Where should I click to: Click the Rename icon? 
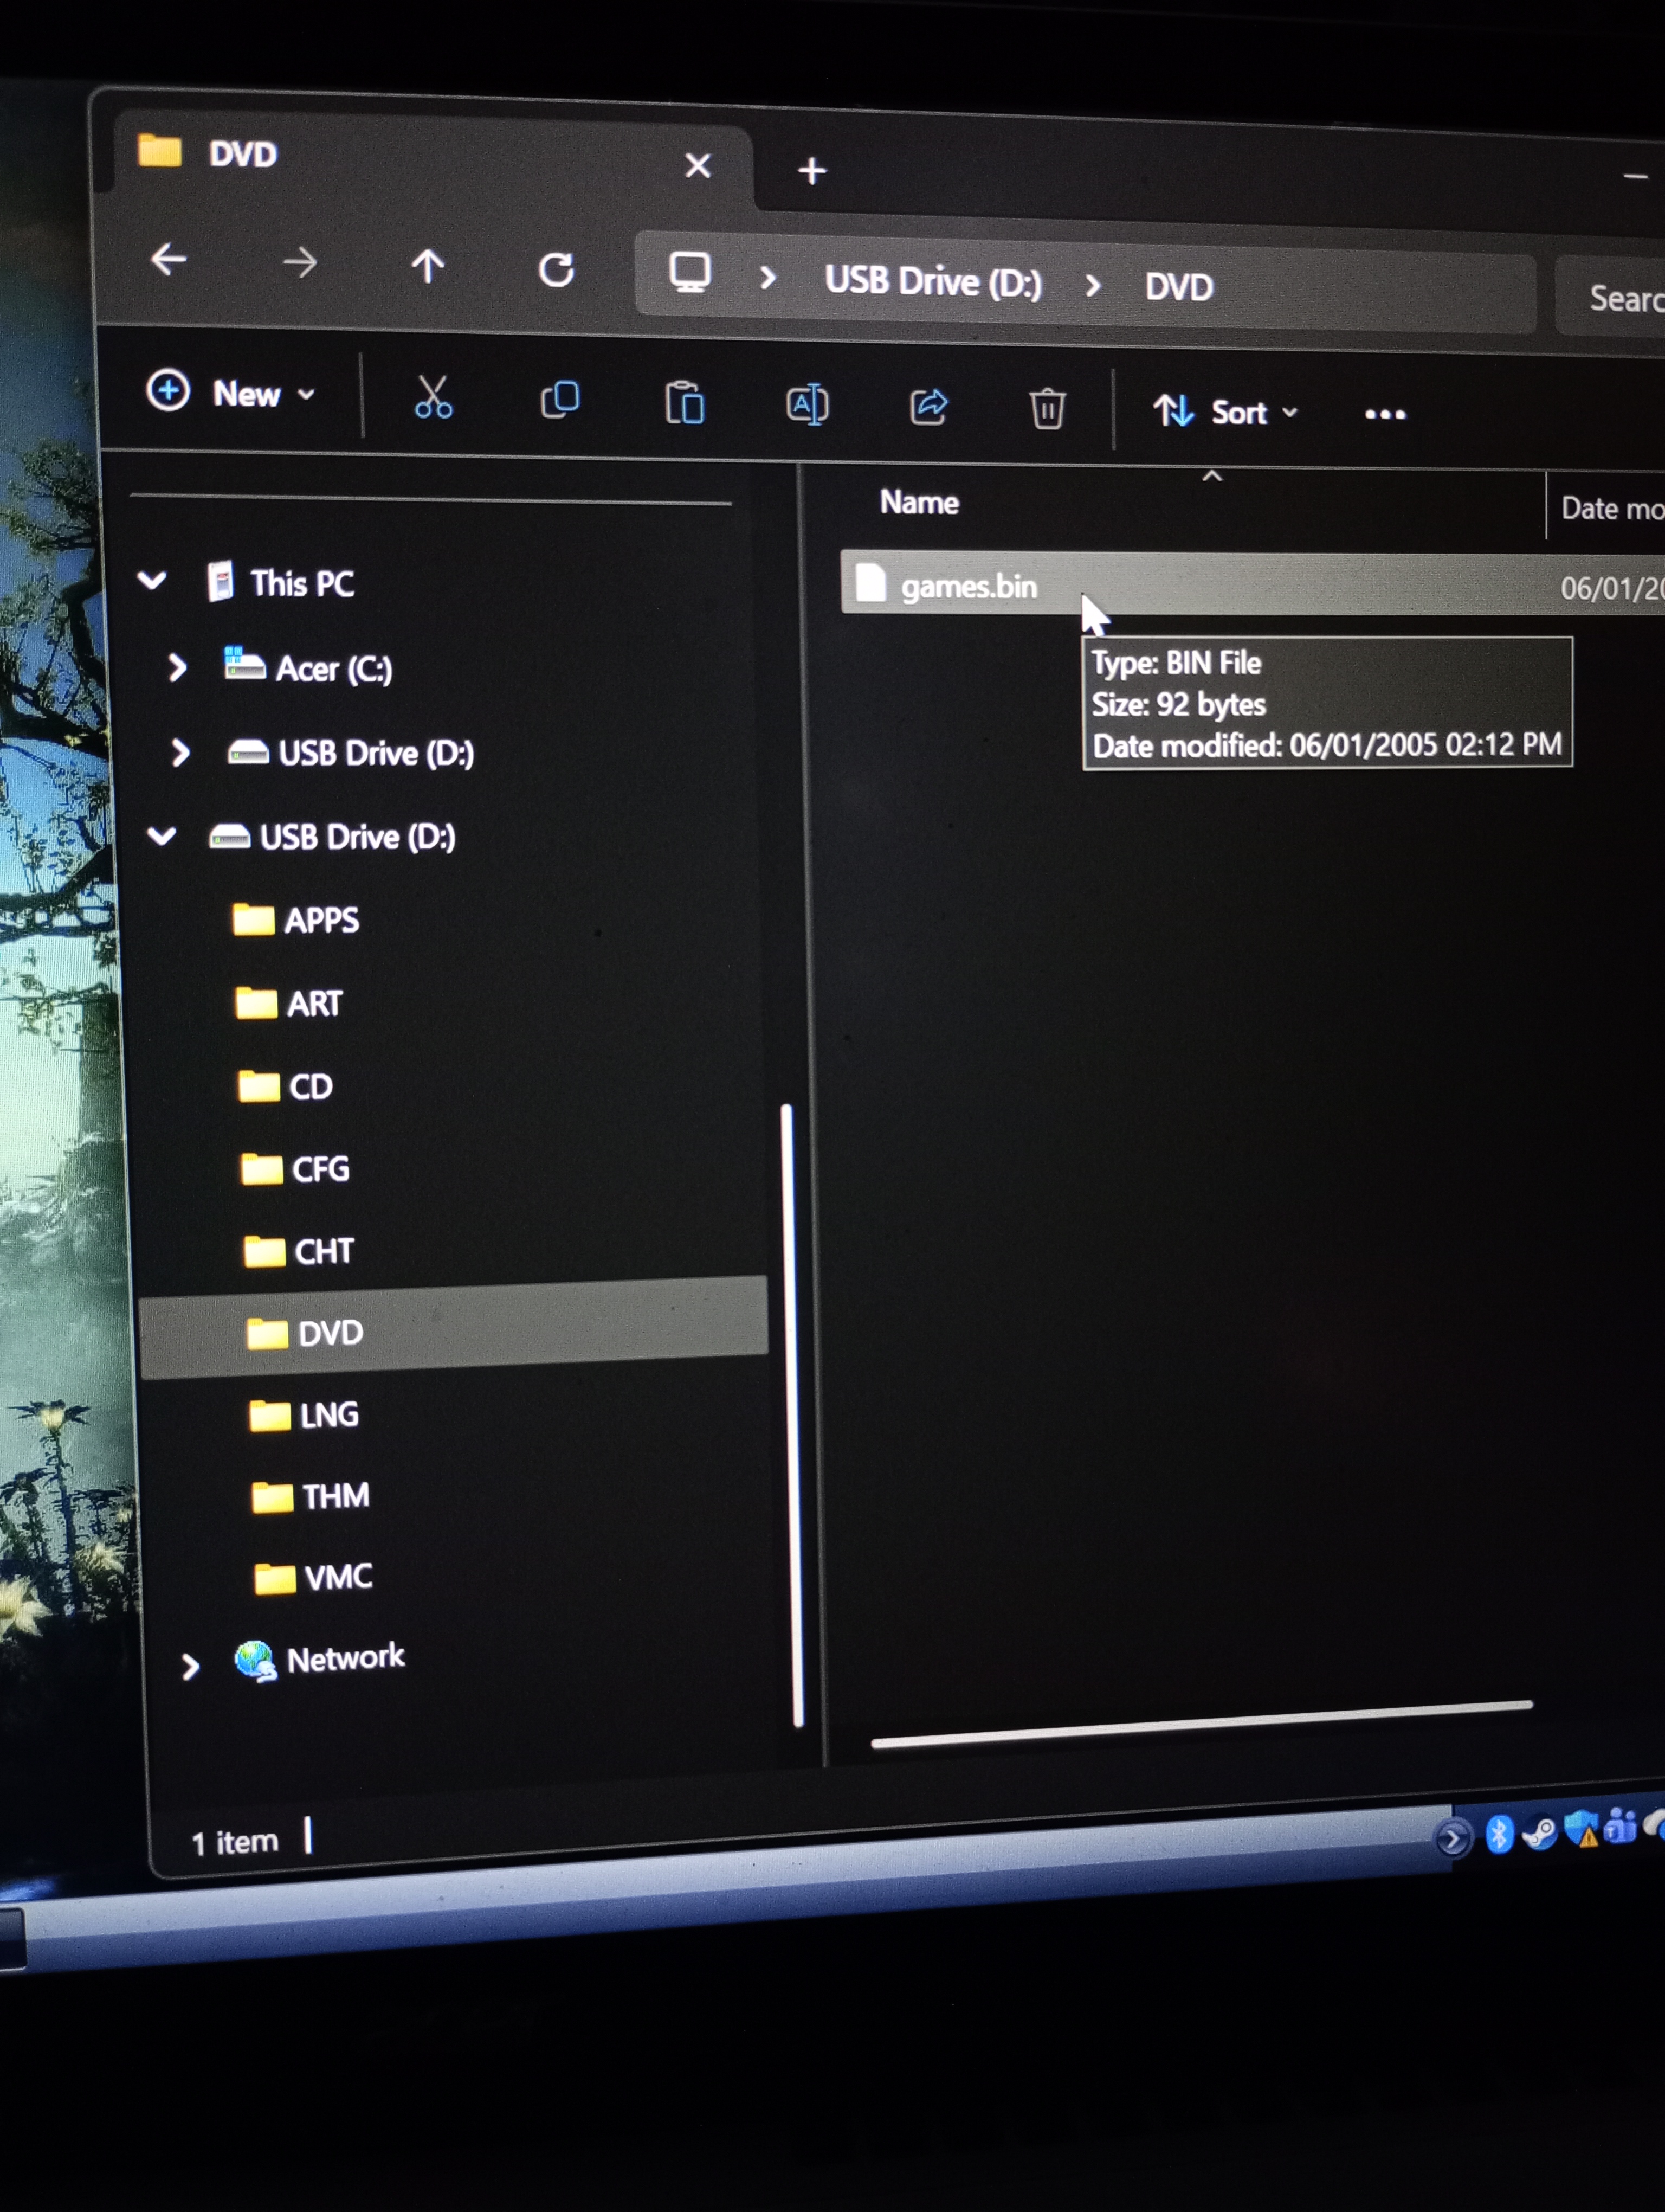point(806,405)
